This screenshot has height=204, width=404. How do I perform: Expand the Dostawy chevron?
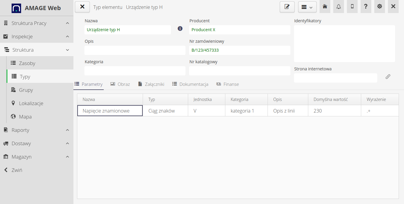pos(67,143)
